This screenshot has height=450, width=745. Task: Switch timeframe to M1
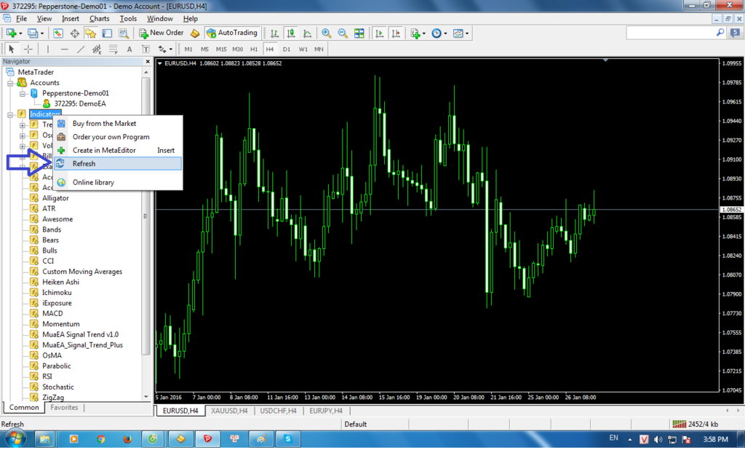click(188, 49)
